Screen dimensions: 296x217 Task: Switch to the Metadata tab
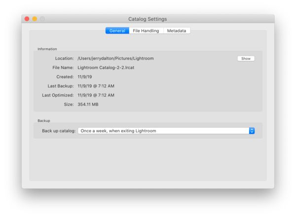pyautogui.click(x=177, y=31)
